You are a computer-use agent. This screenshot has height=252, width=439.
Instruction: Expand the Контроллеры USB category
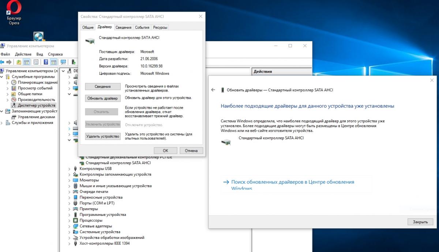[x=70, y=169]
